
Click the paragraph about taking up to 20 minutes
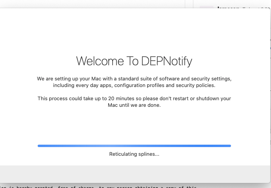coord(134,102)
